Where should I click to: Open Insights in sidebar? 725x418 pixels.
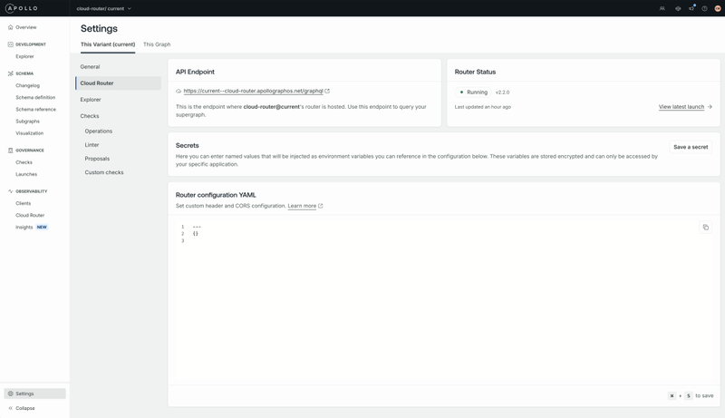pos(24,228)
